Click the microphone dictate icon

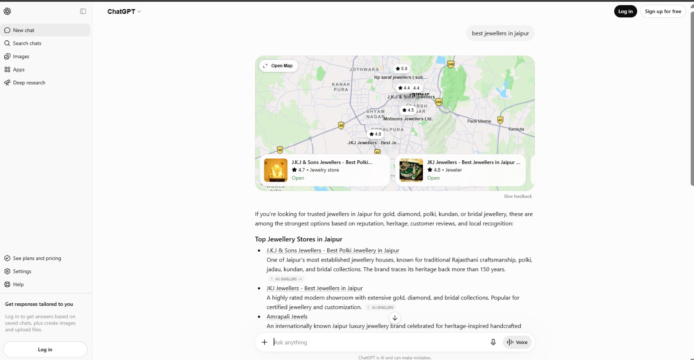point(493,342)
